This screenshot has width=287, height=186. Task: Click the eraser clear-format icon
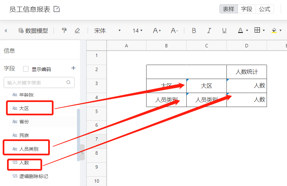(x=77, y=30)
